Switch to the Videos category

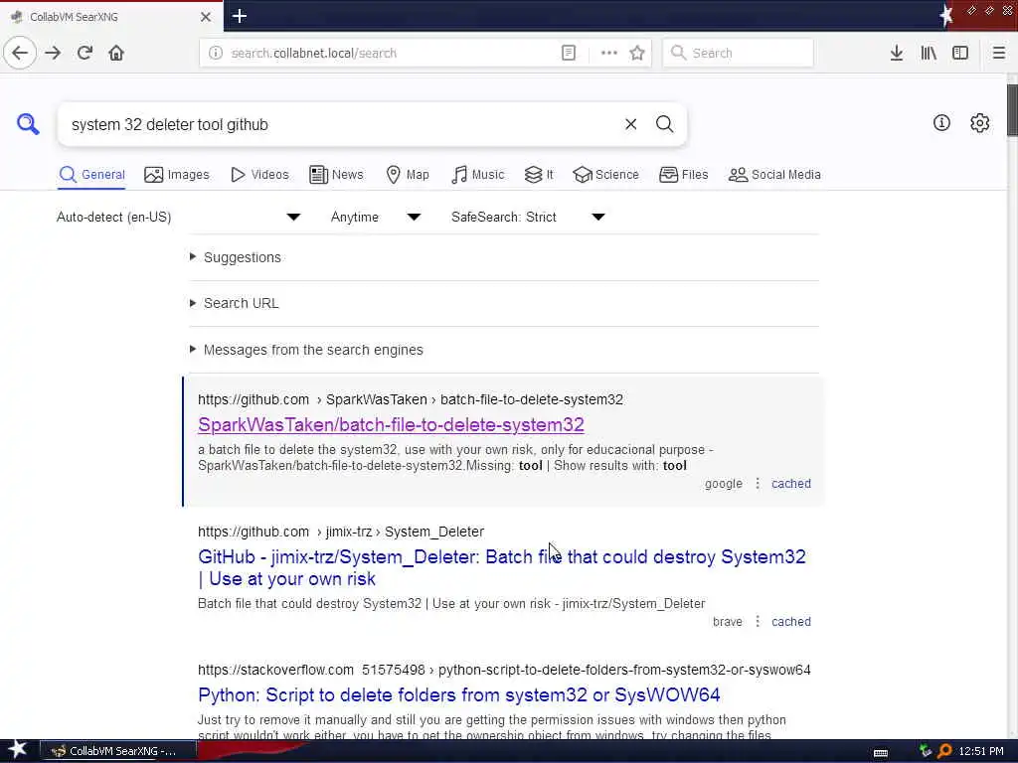259,175
